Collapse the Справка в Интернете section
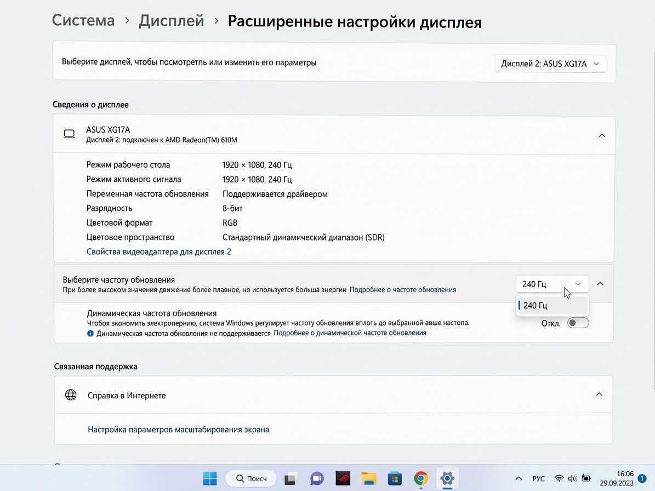The image size is (655, 491). (x=599, y=394)
